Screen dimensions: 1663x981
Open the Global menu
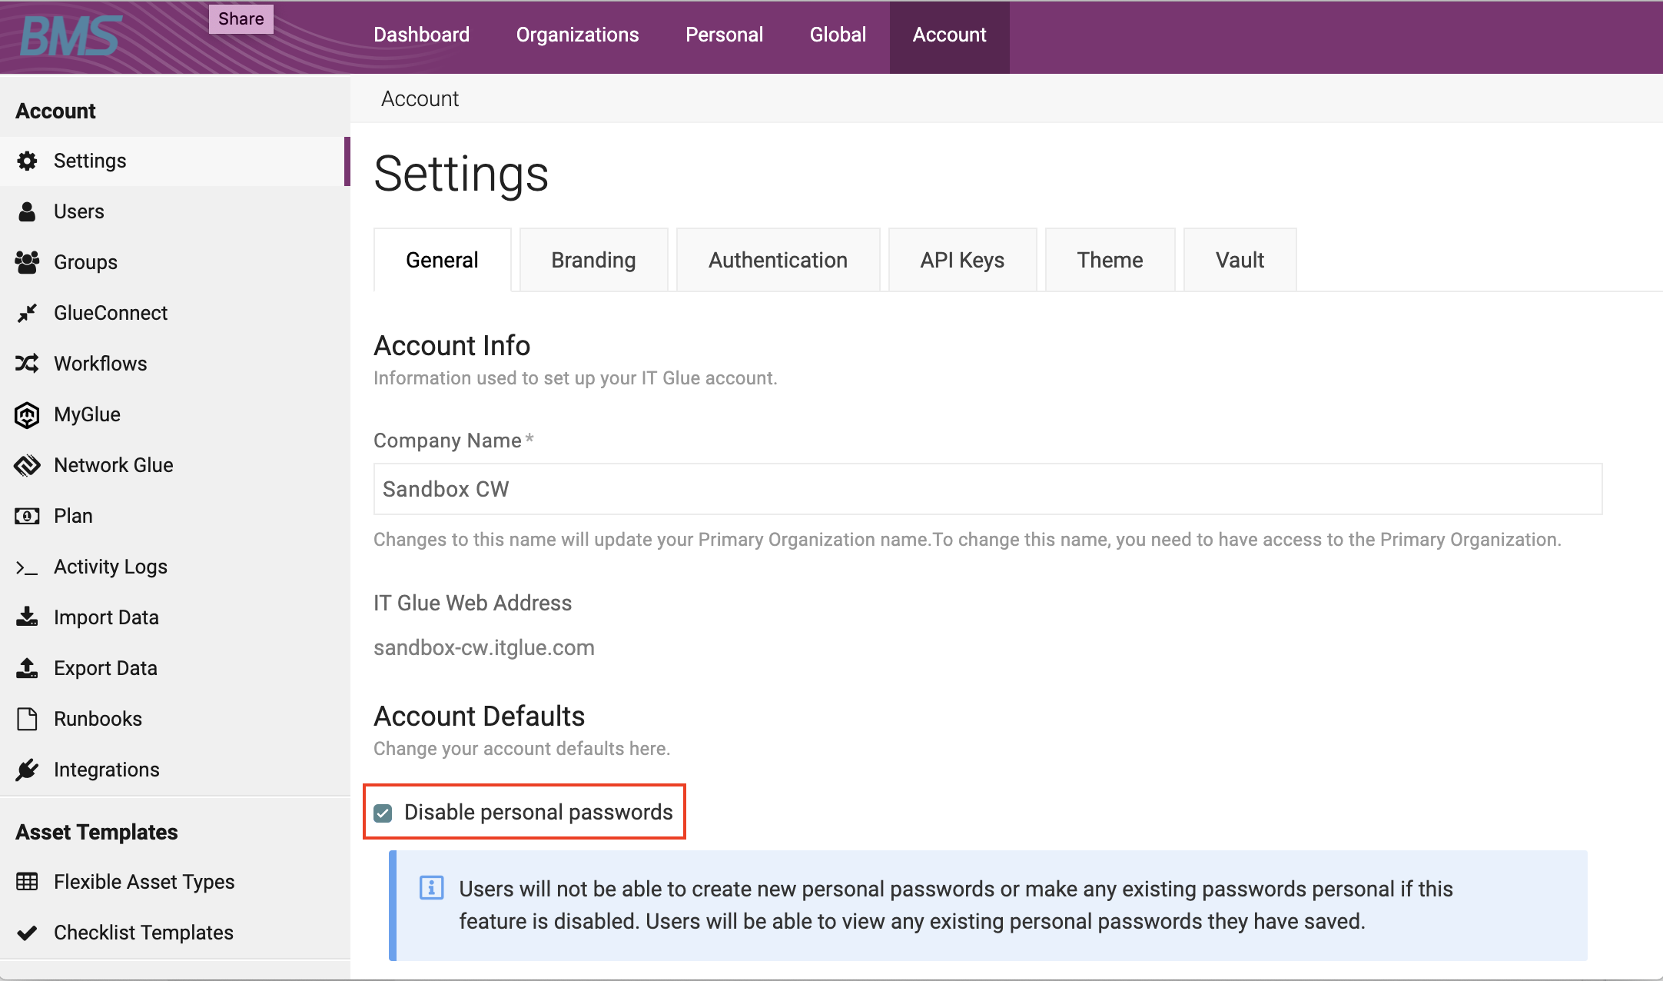pos(838,35)
